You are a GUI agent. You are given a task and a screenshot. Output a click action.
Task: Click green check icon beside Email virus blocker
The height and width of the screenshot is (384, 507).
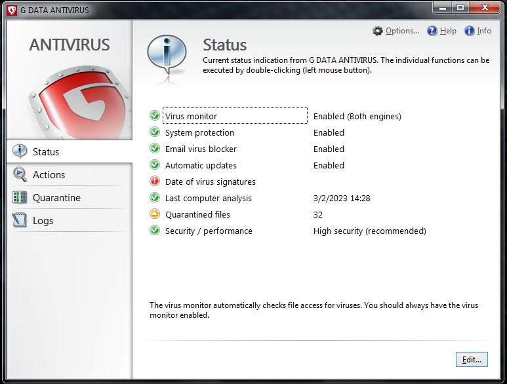point(155,148)
